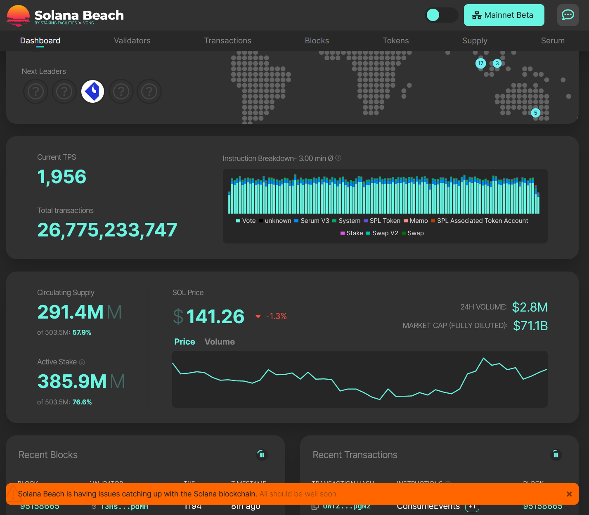This screenshot has height=515, width=589.
Task: Open the Mainnet Beta network selector
Action: coord(504,15)
